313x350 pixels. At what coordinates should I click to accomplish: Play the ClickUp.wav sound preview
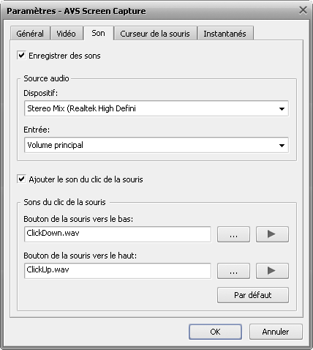coord(272,271)
